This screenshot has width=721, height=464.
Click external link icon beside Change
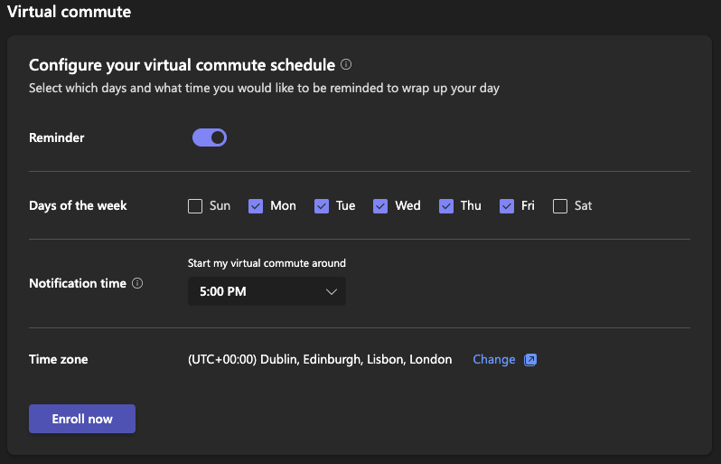click(x=530, y=360)
